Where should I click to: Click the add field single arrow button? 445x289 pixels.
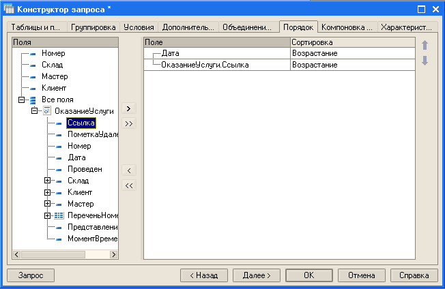[130, 108]
